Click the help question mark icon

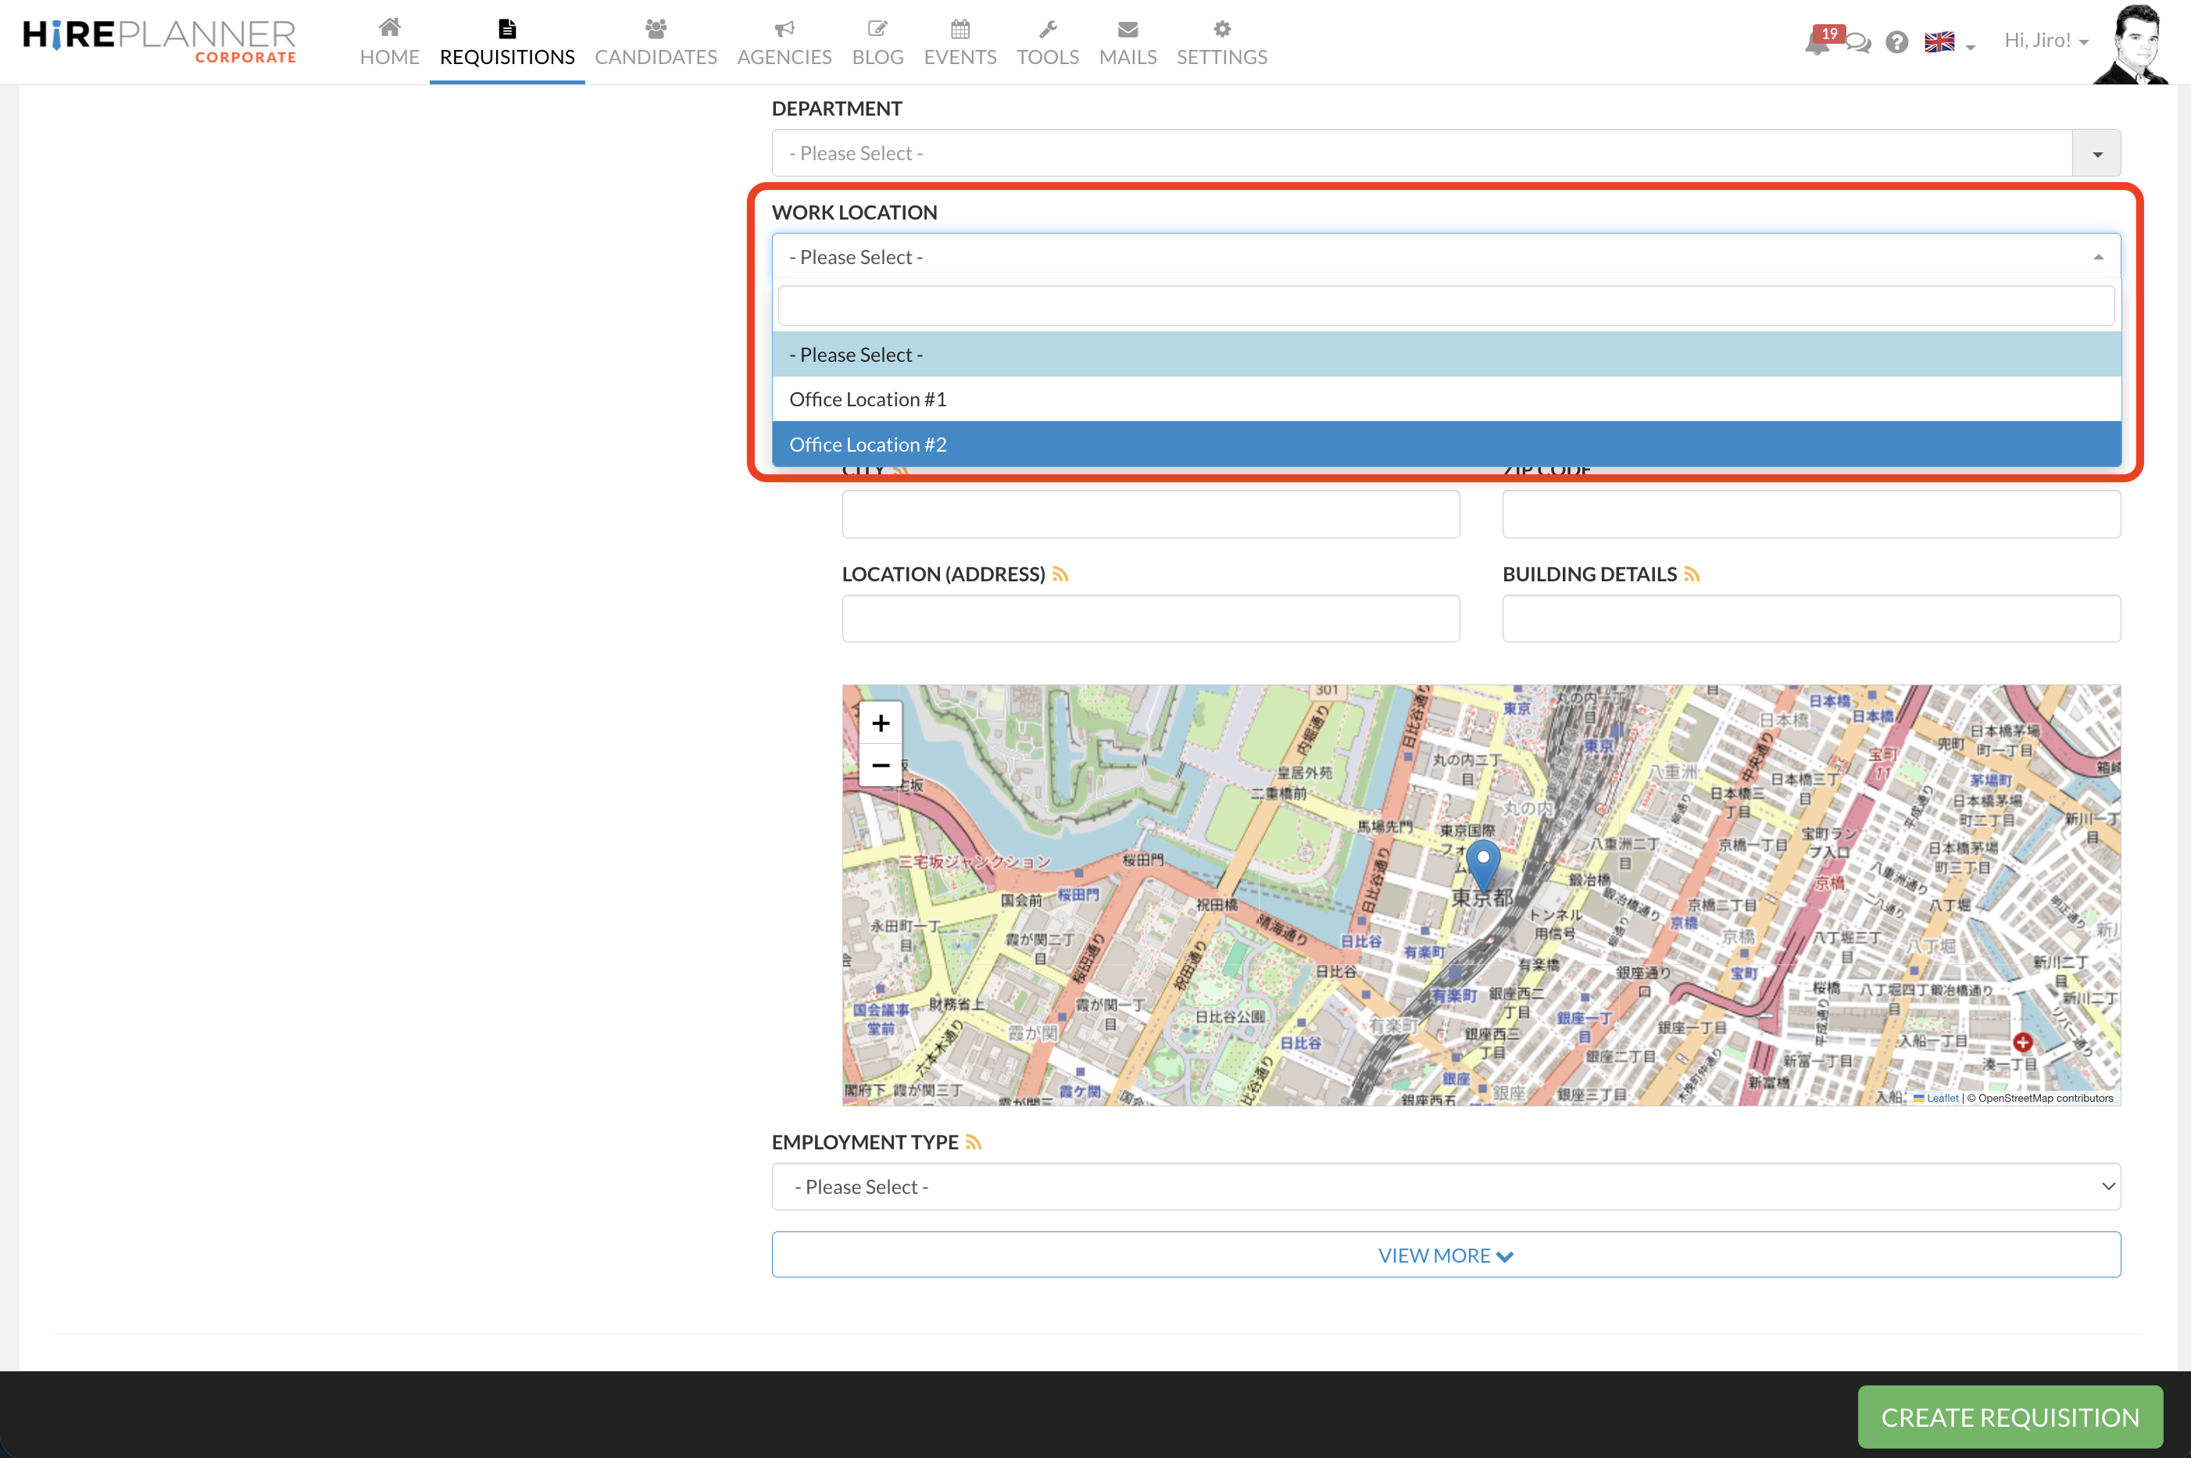tap(1896, 42)
